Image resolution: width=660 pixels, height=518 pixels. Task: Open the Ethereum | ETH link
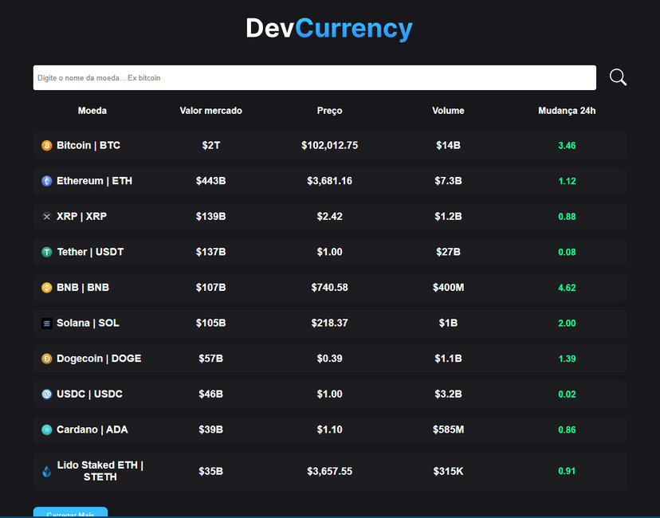94,181
